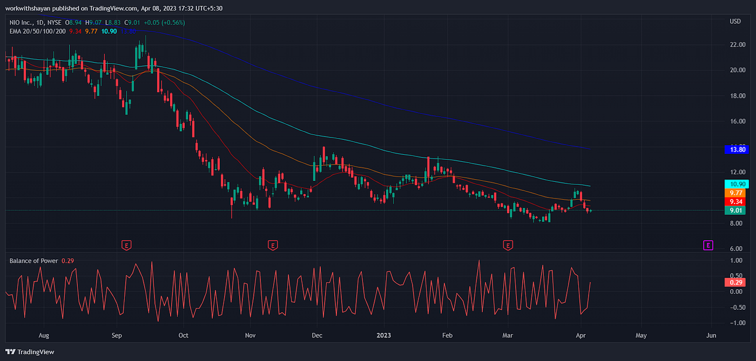756x361 pixels.
Task: Select the green 9.01 last price tag
Action: (735, 210)
